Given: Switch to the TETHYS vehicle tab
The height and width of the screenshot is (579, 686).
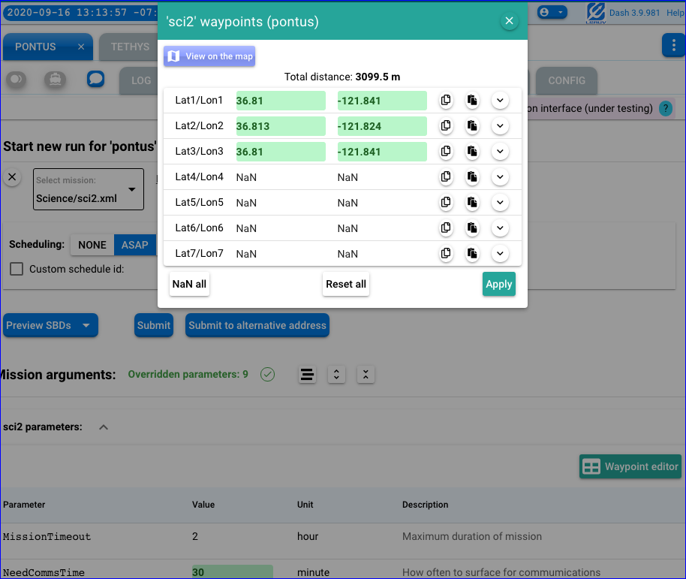Looking at the screenshot, I should [x=130, y=47].
